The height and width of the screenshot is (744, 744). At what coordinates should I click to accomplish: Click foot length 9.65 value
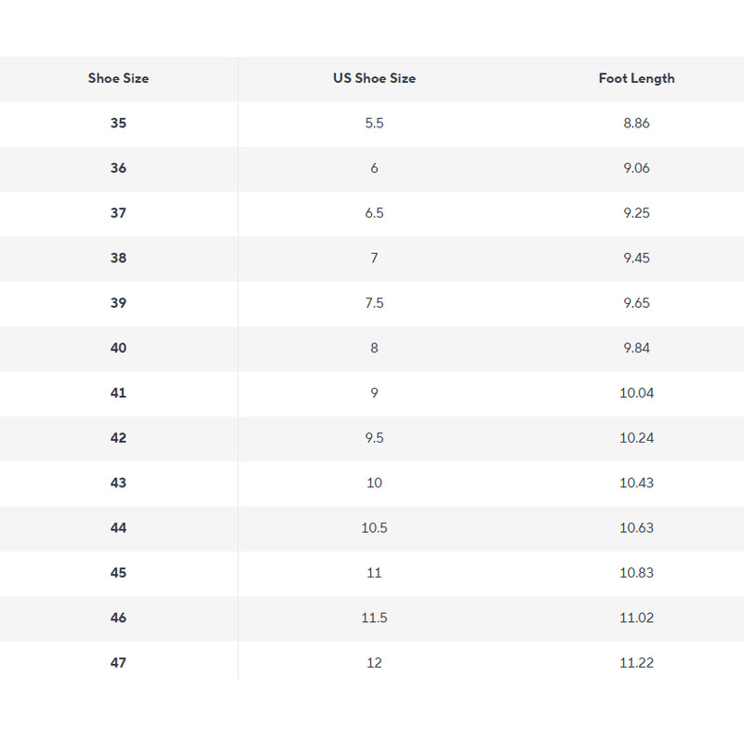click(x=636, y=303)
